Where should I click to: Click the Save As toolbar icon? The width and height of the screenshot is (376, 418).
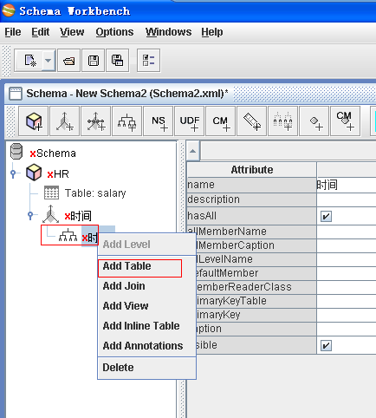[117, 61]
